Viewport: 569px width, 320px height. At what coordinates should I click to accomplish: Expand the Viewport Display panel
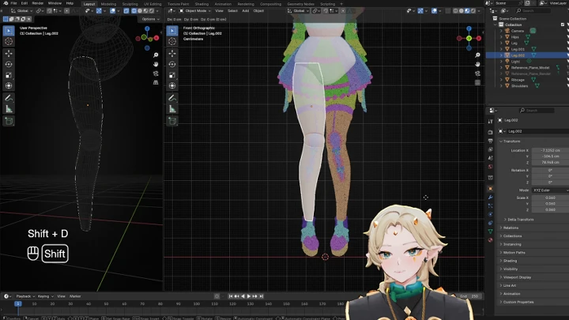[x=515, y=277]
